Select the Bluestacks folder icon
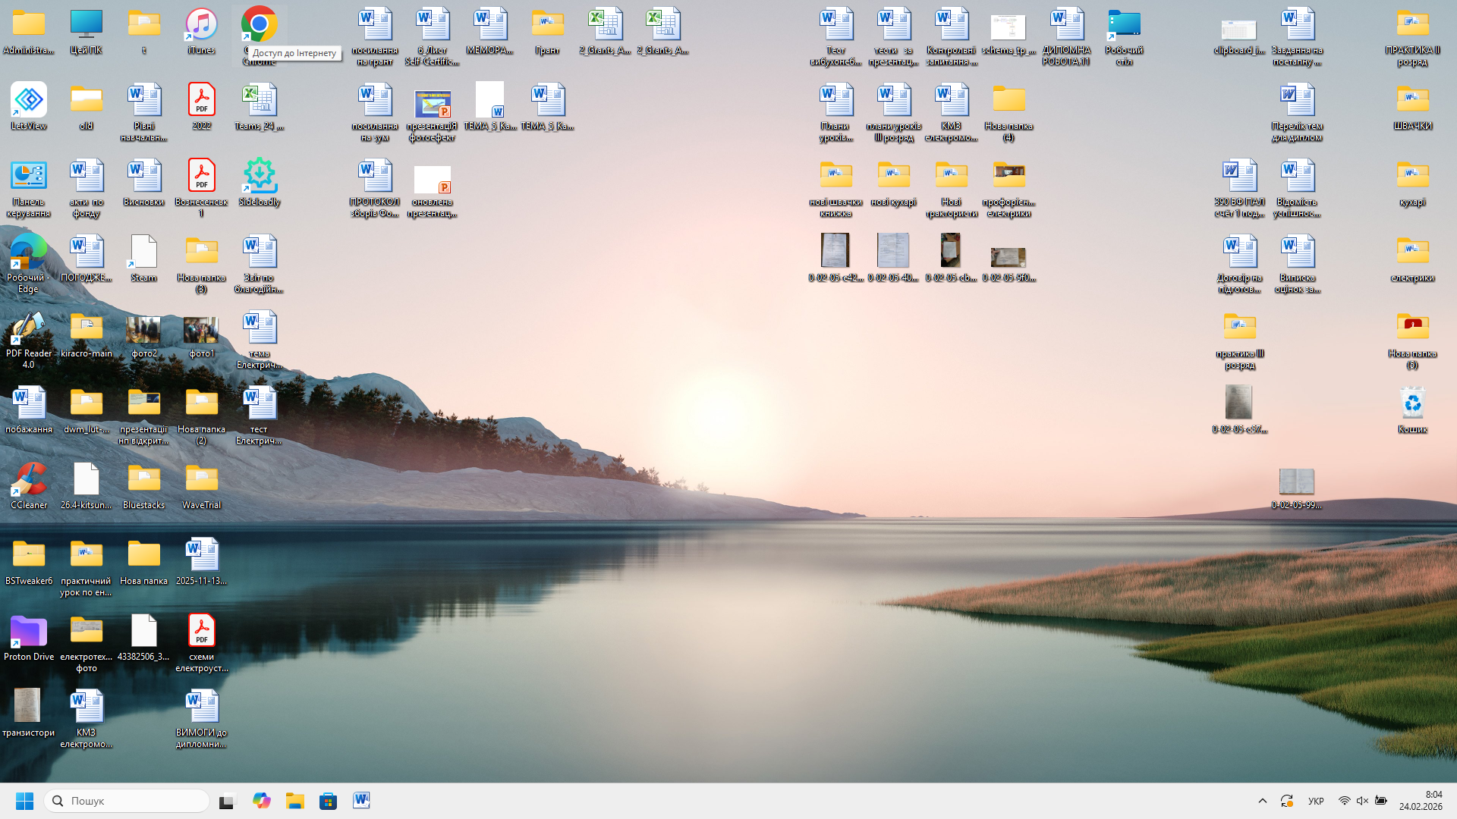This screenshot has width=1457, height=819. [143, 480]
